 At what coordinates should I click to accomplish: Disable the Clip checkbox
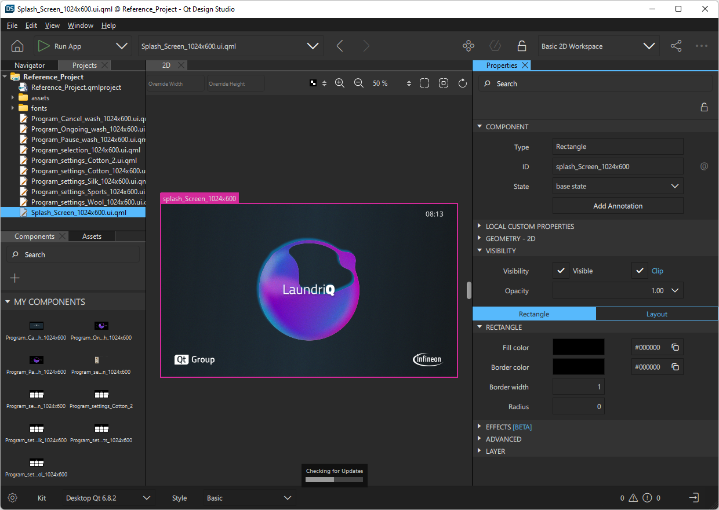pyautogui.click(x=640, y=270)
